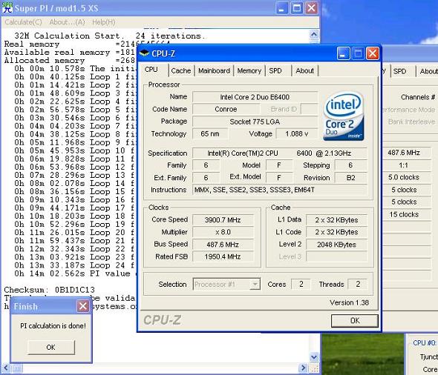Click the Specification field
438x375 pixels.
[280, 153]
